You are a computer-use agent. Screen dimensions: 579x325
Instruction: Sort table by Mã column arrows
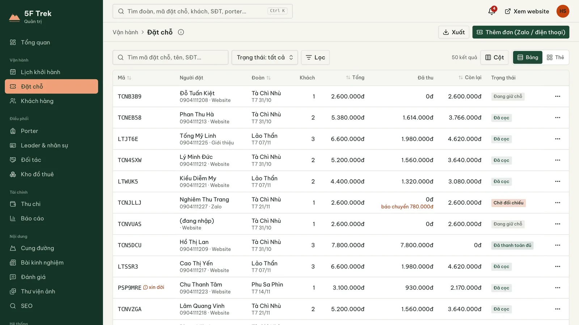[129, 78]
